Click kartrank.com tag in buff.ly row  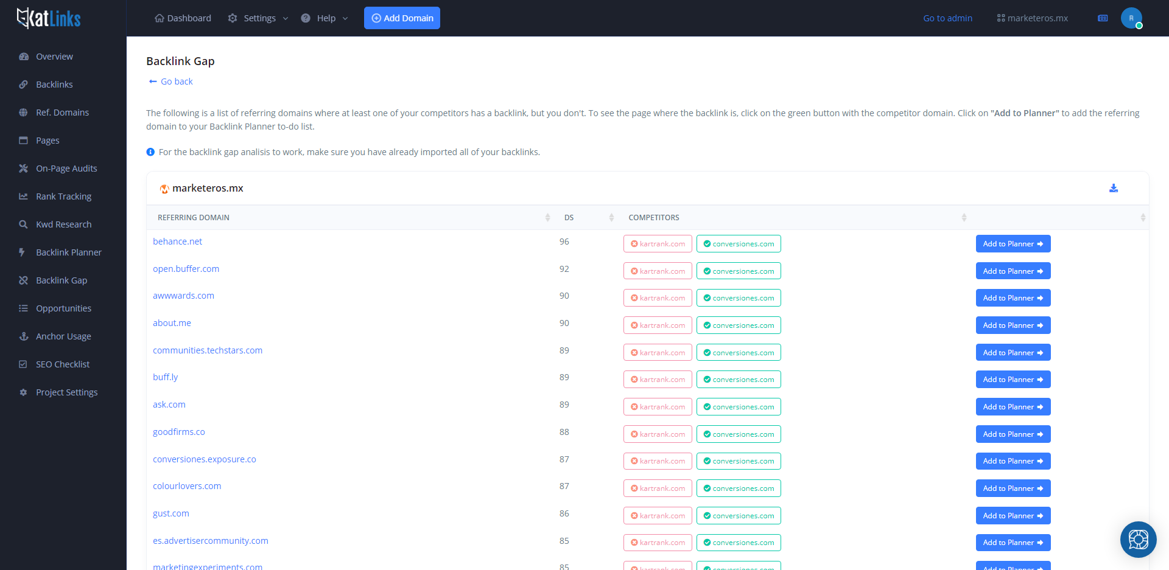click(658, 380)
